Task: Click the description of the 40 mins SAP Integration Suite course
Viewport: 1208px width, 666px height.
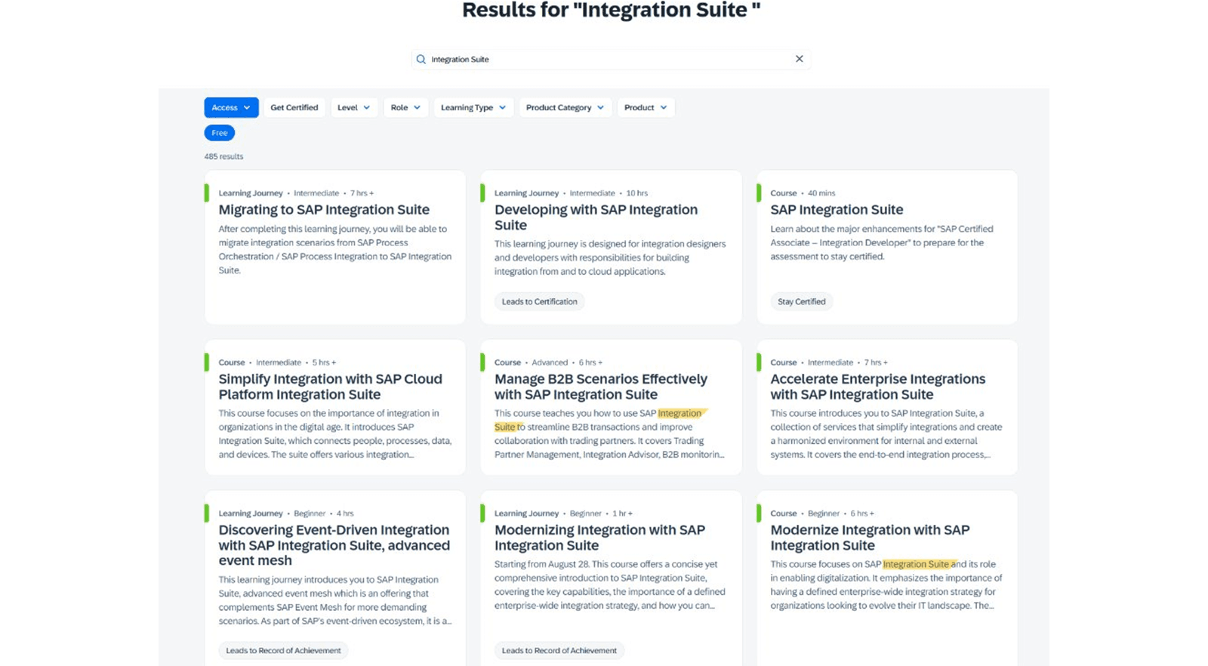Action: [882, 242]
